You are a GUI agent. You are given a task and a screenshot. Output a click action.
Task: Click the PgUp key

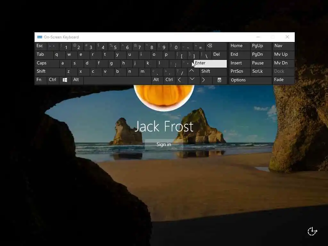tap(261, 46)
